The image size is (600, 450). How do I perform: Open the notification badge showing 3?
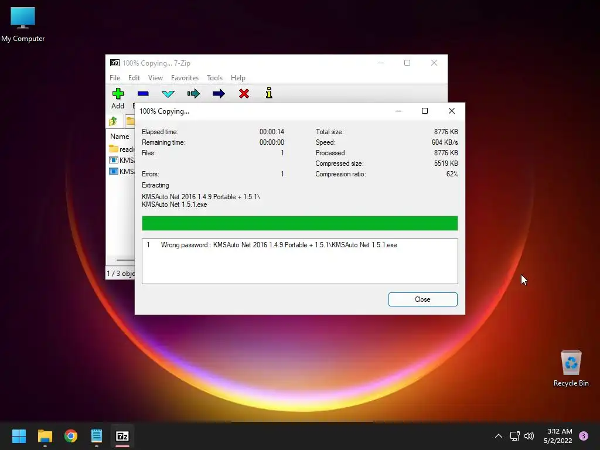584,436
